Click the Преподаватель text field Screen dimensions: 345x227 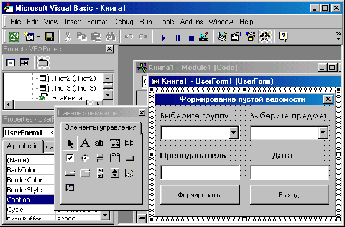tap(200, 172)
